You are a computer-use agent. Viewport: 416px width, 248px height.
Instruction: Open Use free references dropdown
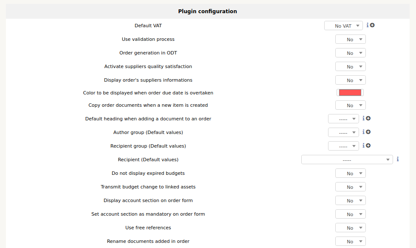pos(350,228)
